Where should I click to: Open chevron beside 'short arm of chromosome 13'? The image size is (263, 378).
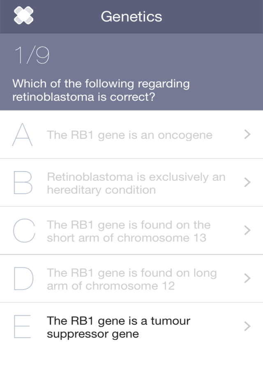tap(247, 230)
